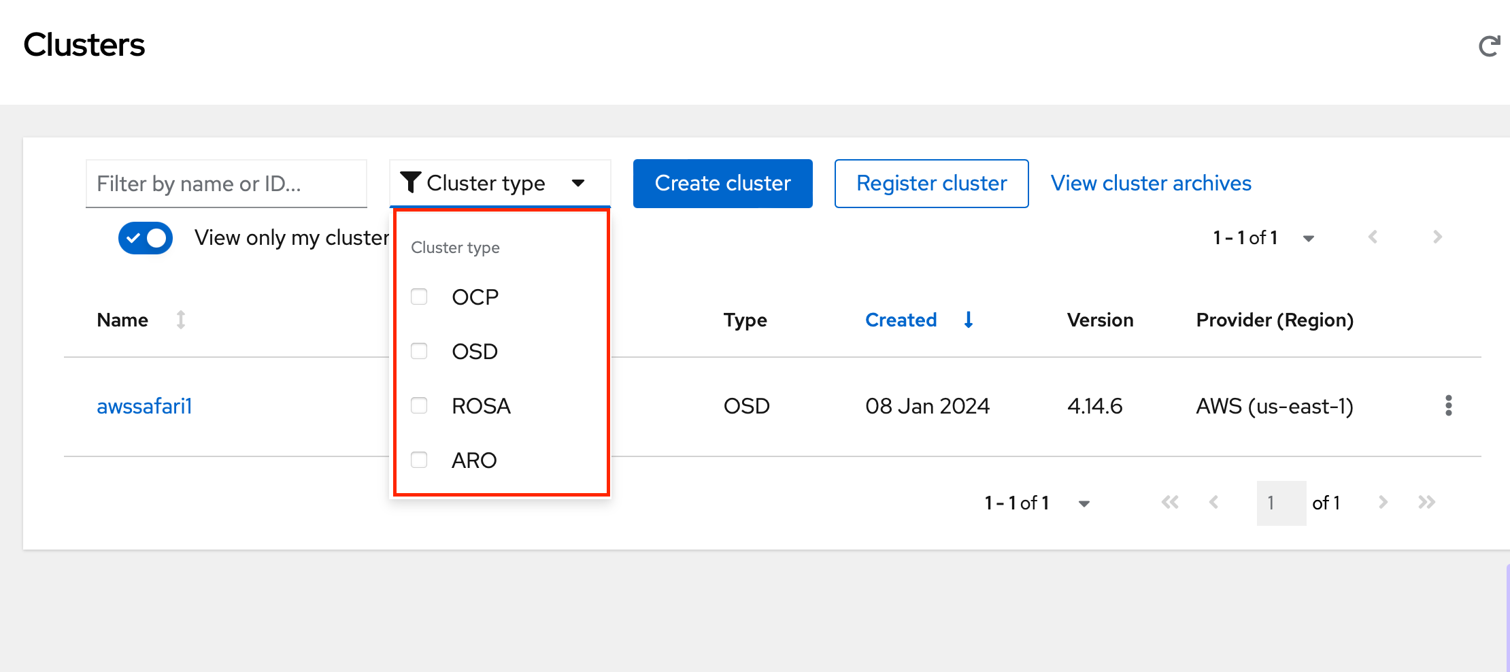Go to last page double-chevron
The image size is (1510, 672).
pyautogui.click(x=1426, y=503)
